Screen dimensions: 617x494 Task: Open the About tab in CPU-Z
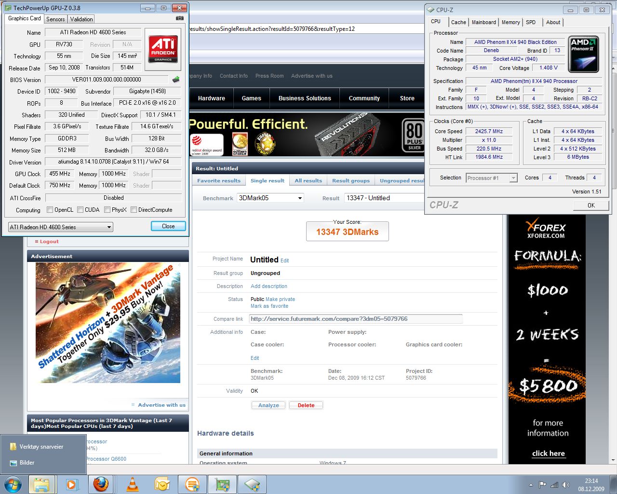click(x=553, y=22)
